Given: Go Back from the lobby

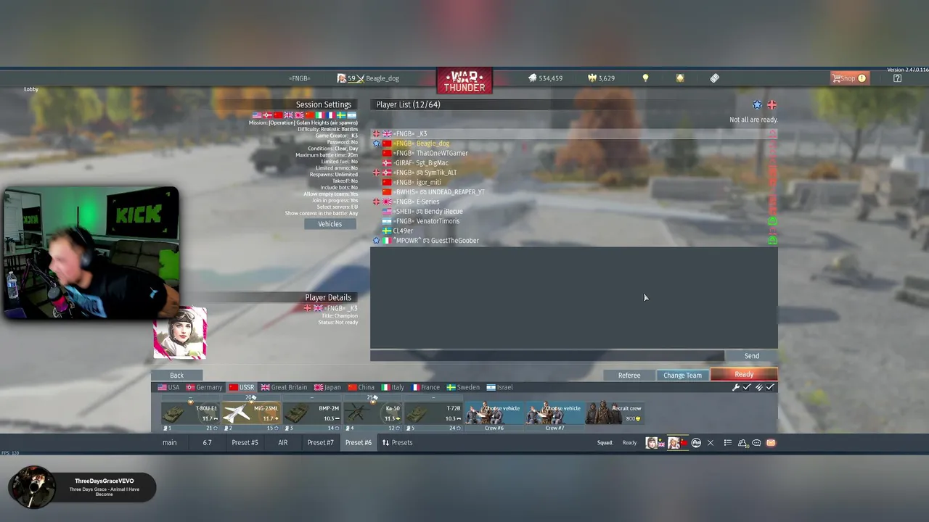Looking at the screenshot, I should point(176,376).
